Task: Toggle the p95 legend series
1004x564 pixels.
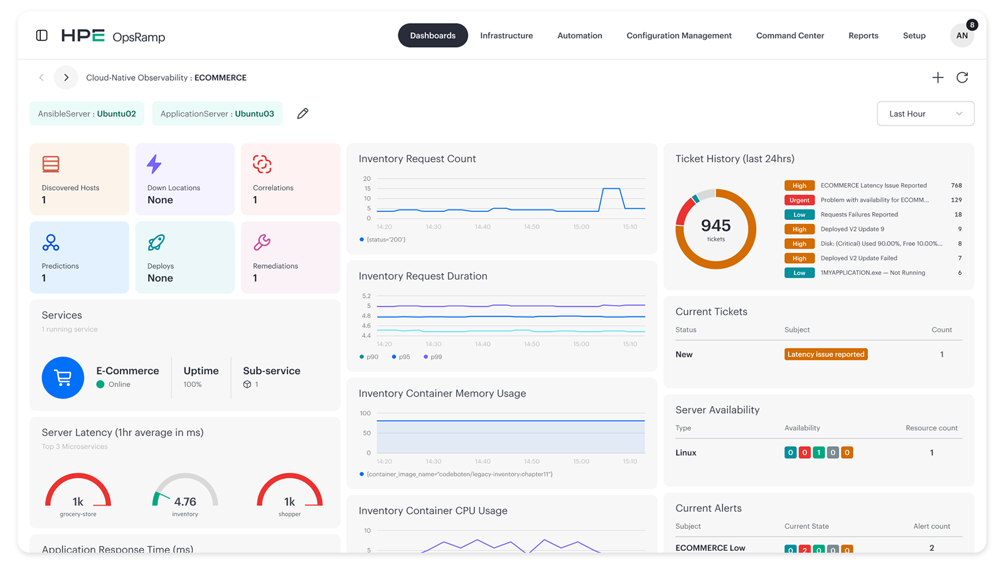Action: (401, 357)
